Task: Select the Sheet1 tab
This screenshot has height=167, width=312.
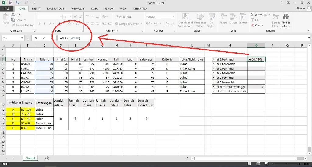Action: pos(30,158)
